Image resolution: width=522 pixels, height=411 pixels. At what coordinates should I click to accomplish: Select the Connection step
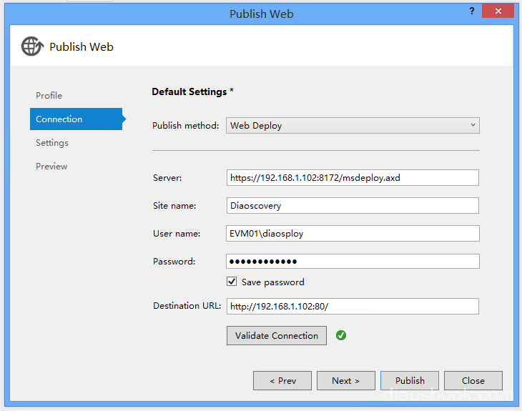point(77,119)
